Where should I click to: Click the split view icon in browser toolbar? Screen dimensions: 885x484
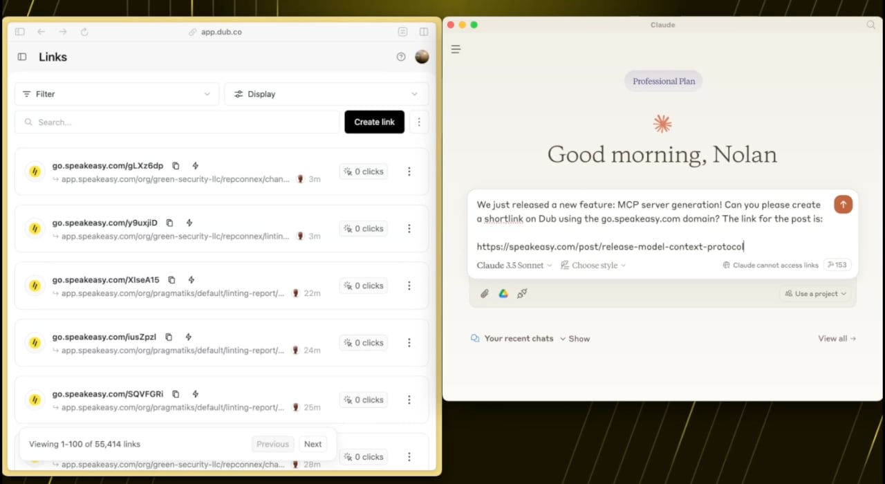[424, 32]
